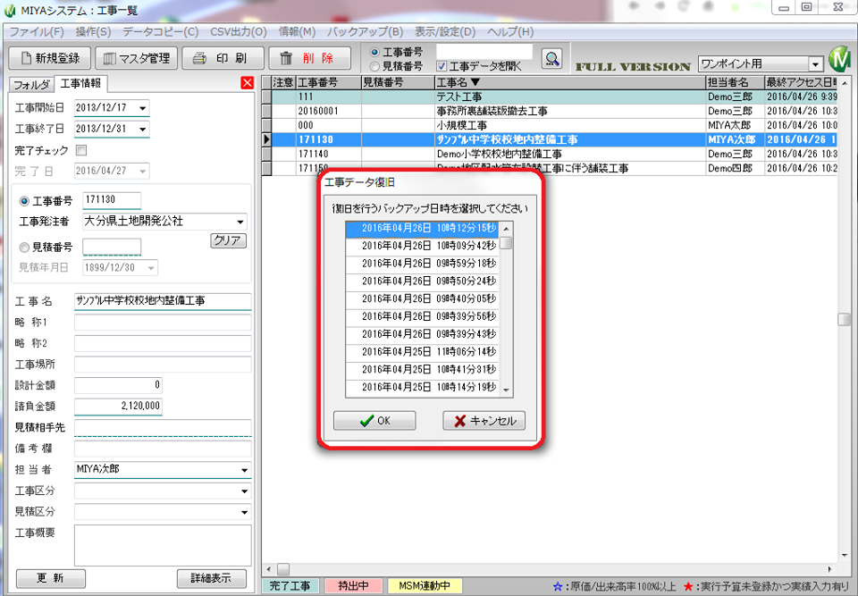Select backup 2016年04月25日 10時14分19秒
858x596 pixels.
(422, 387)
